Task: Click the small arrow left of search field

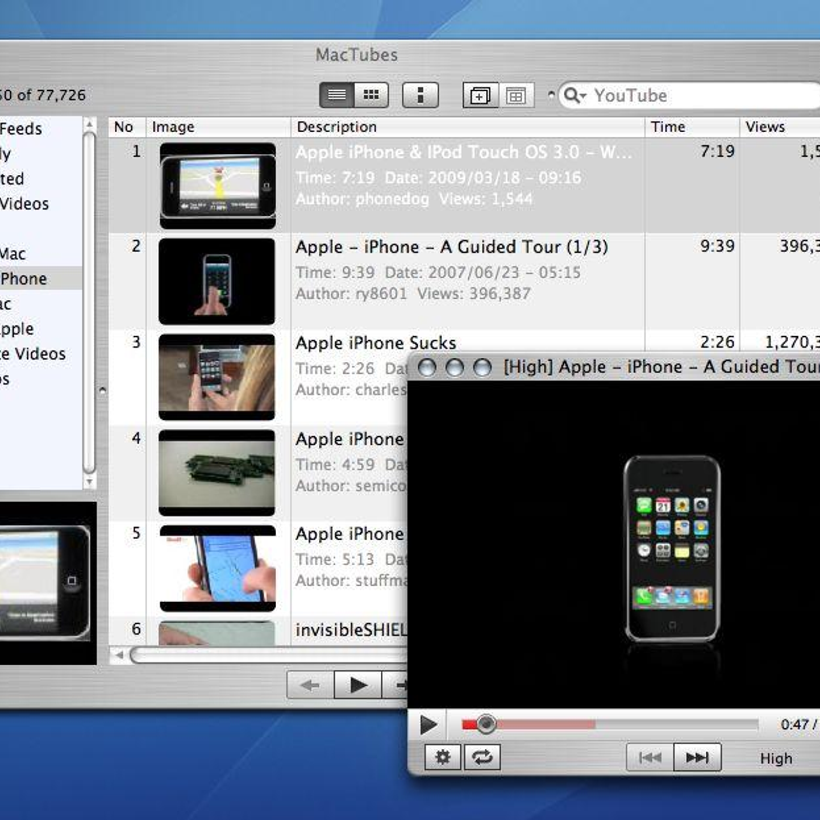Action: 551,95
